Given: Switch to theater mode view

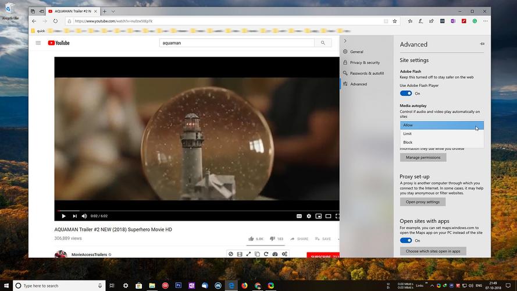Looking at the screenshot, I should [328, 216].
